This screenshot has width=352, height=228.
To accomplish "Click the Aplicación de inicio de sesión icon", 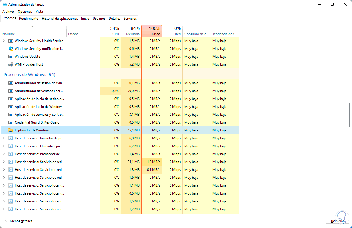I will pyautogui.click(x=11, y=99).
